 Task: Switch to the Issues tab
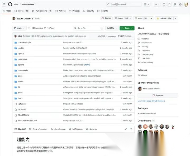coord(21,11)
